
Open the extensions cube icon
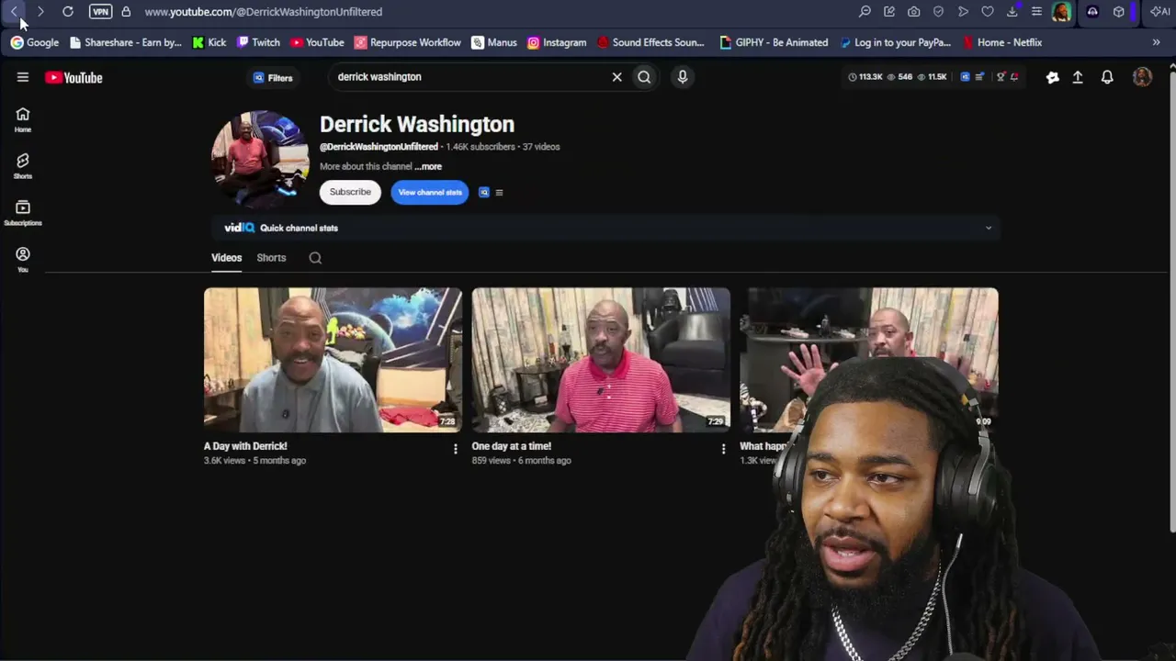coord(1118,12)
